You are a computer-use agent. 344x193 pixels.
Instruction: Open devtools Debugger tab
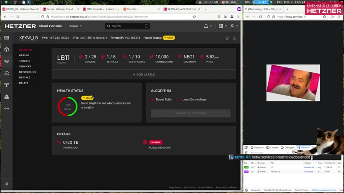[288, 147]
